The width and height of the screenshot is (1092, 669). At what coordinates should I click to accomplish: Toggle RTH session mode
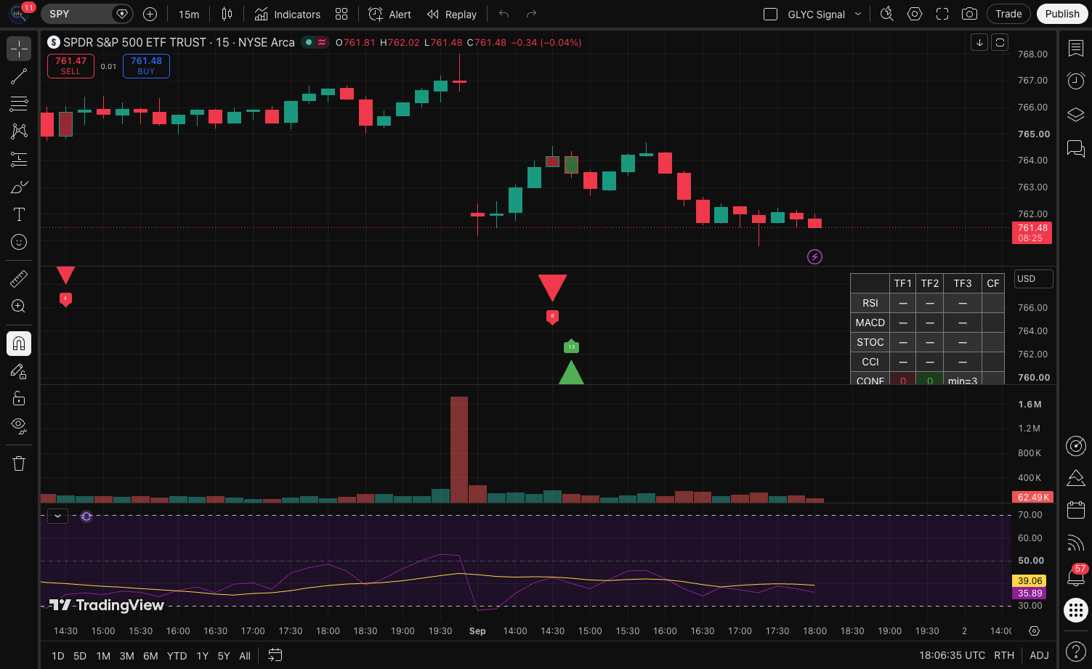point(1004,655)
